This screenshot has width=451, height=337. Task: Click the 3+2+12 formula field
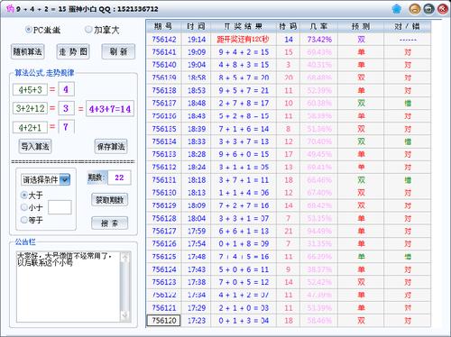(x=30, y=108)
